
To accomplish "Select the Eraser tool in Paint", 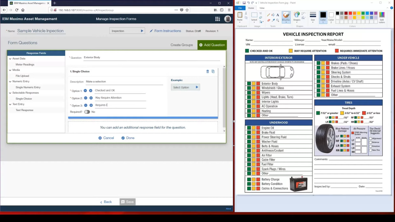I will coord(269,20).
